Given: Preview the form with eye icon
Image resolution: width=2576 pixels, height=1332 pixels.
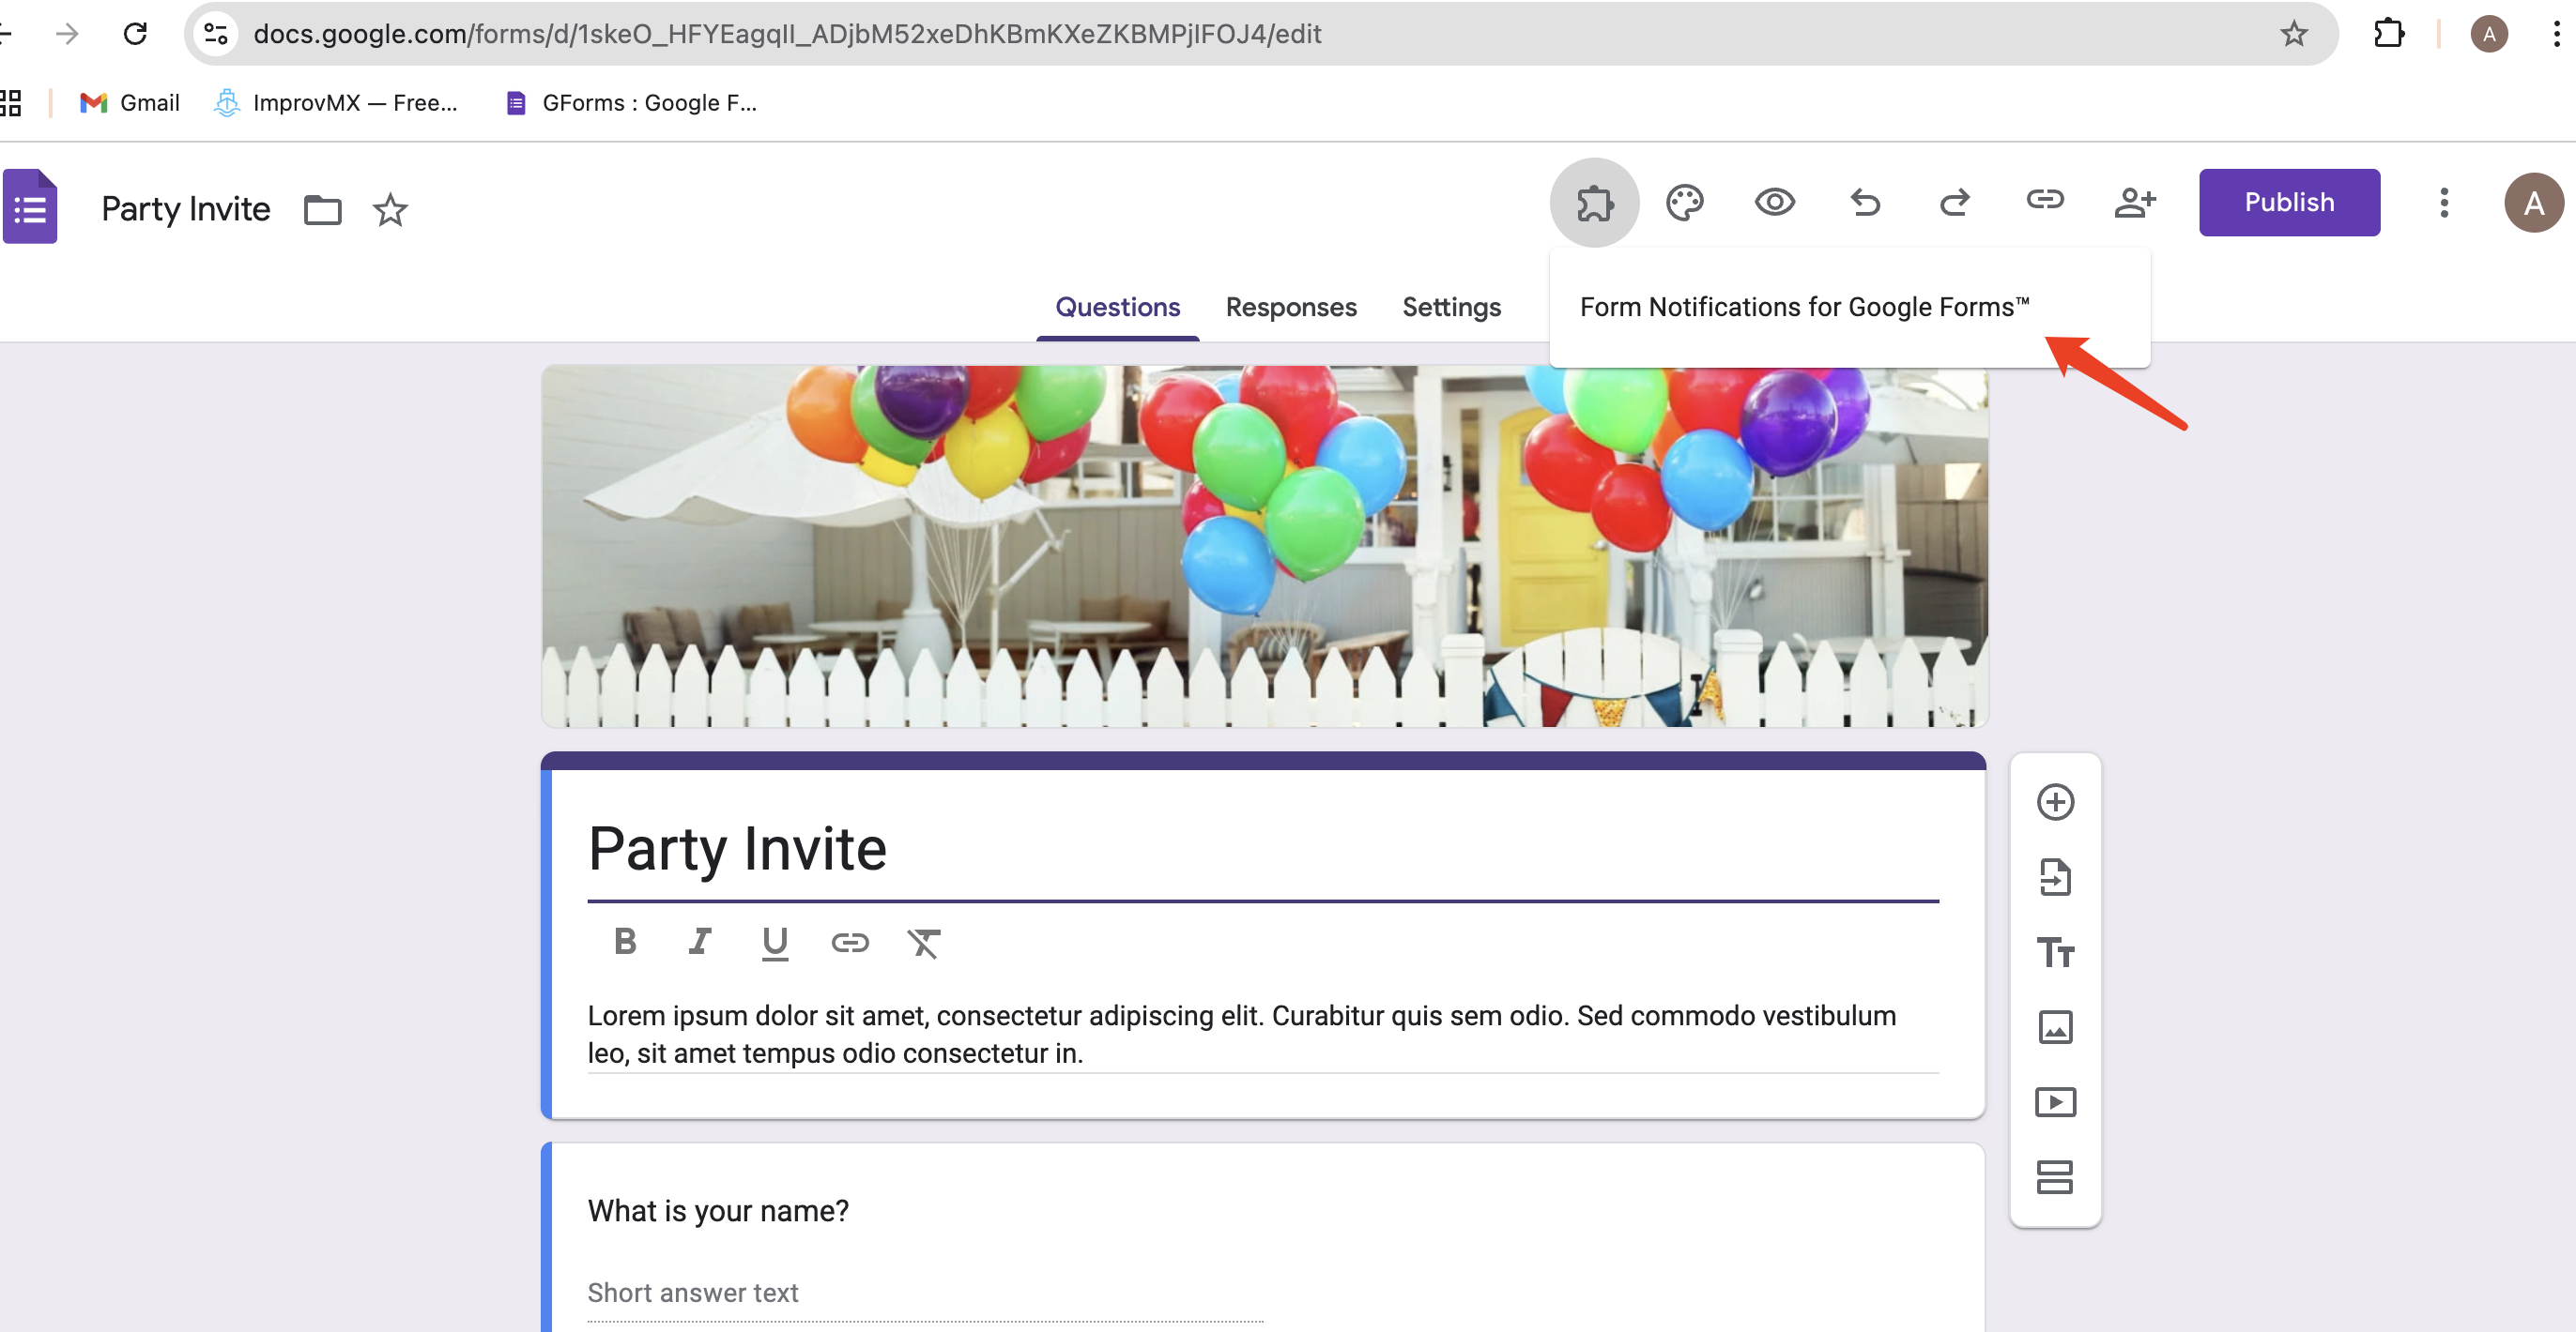Looking at the screenshot, I should pyautogui.click(x=1774, y=203).
